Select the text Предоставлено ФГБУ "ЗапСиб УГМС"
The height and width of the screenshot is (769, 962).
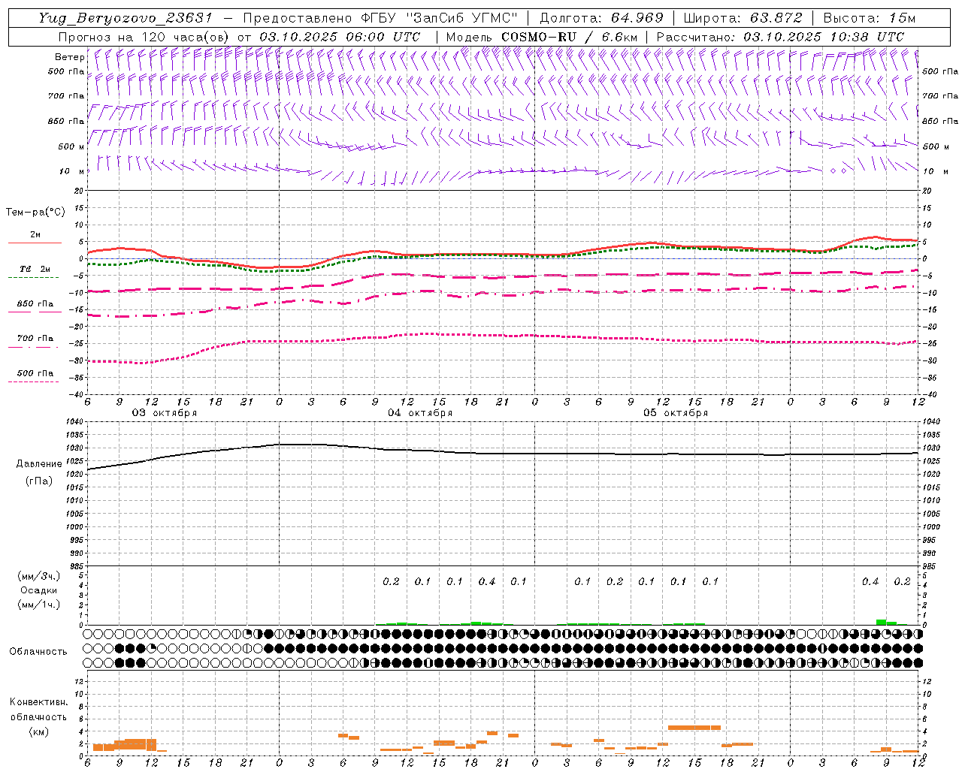tap(381, 18)
